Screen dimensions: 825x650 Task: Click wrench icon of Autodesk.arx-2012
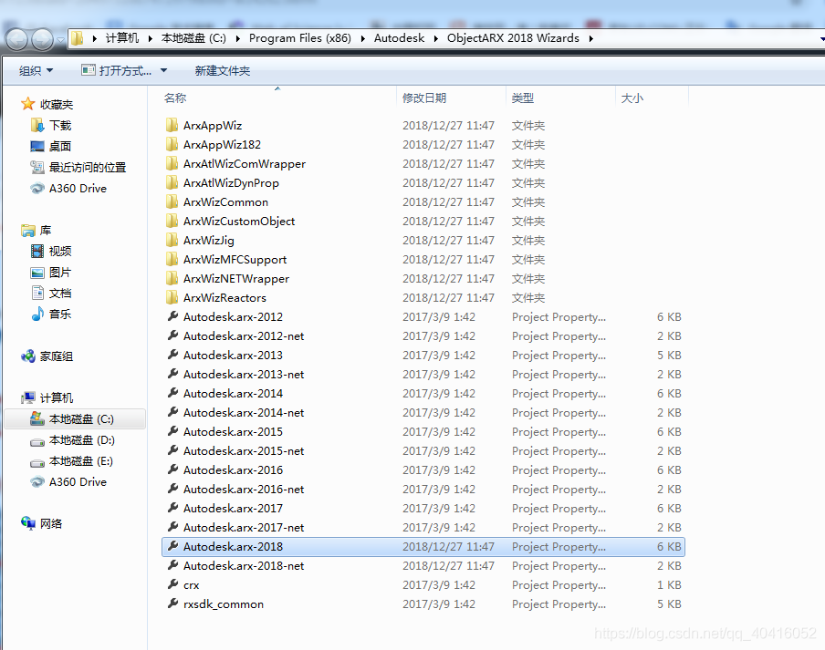(x=172, y=316)
